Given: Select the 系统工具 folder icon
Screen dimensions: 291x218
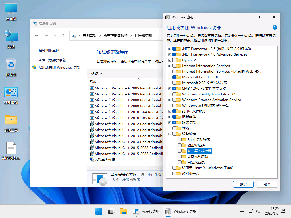Looking at the screenshot, I should pyautogui.click(x=11, y=123).
